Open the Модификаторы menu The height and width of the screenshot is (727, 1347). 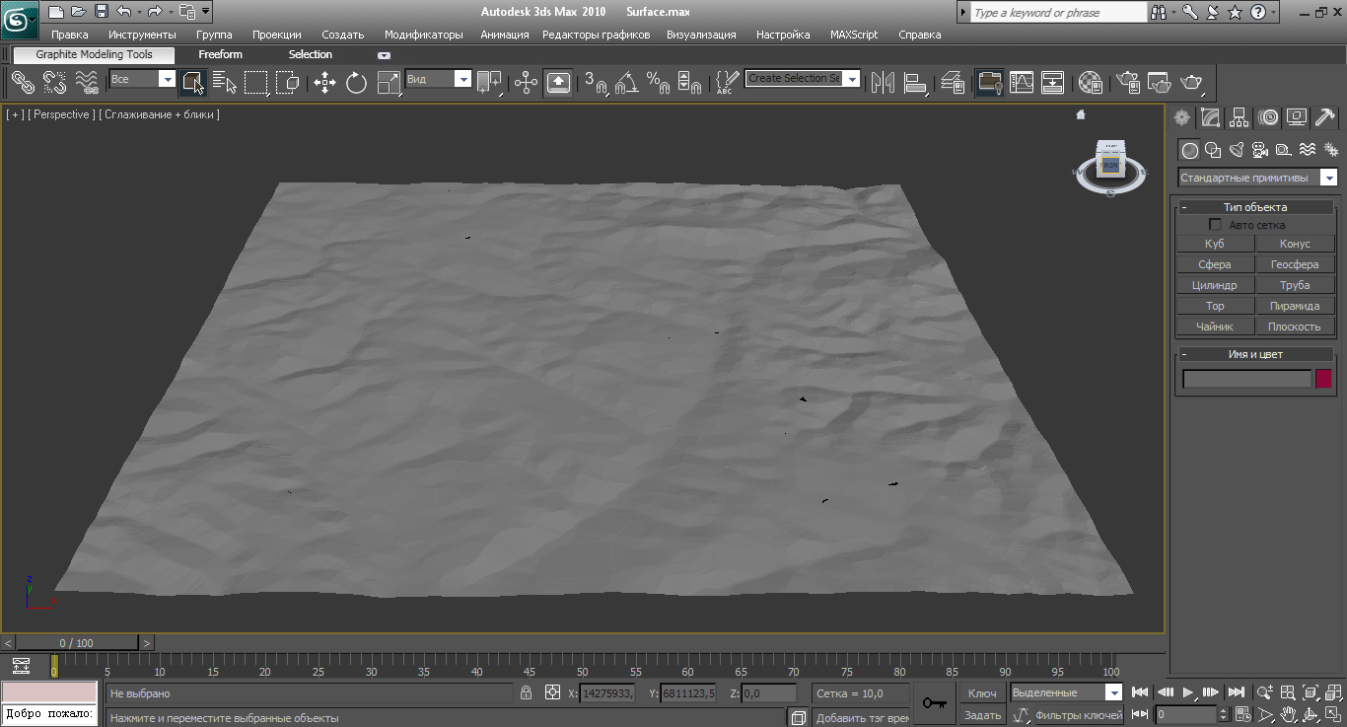(423, 35)
